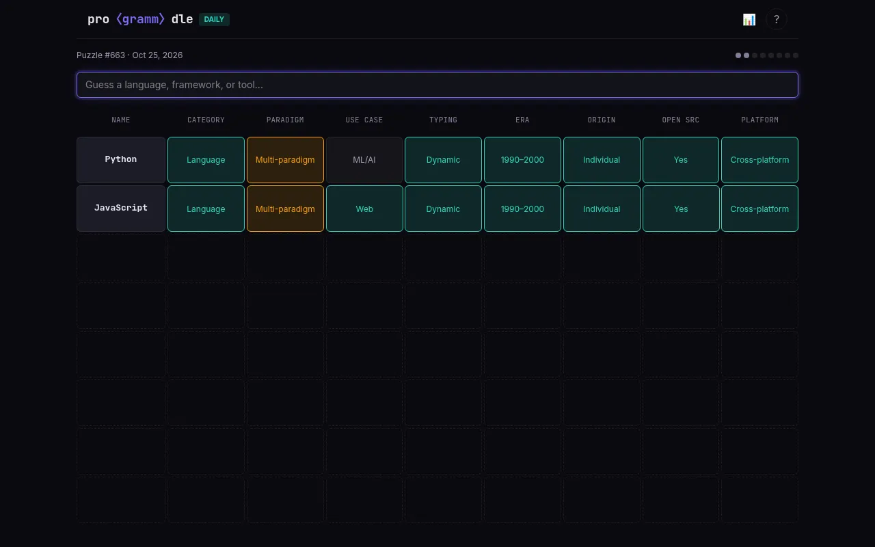The image size is (875, 547).
Task: Click the TYPING column header
Action: 443,120
